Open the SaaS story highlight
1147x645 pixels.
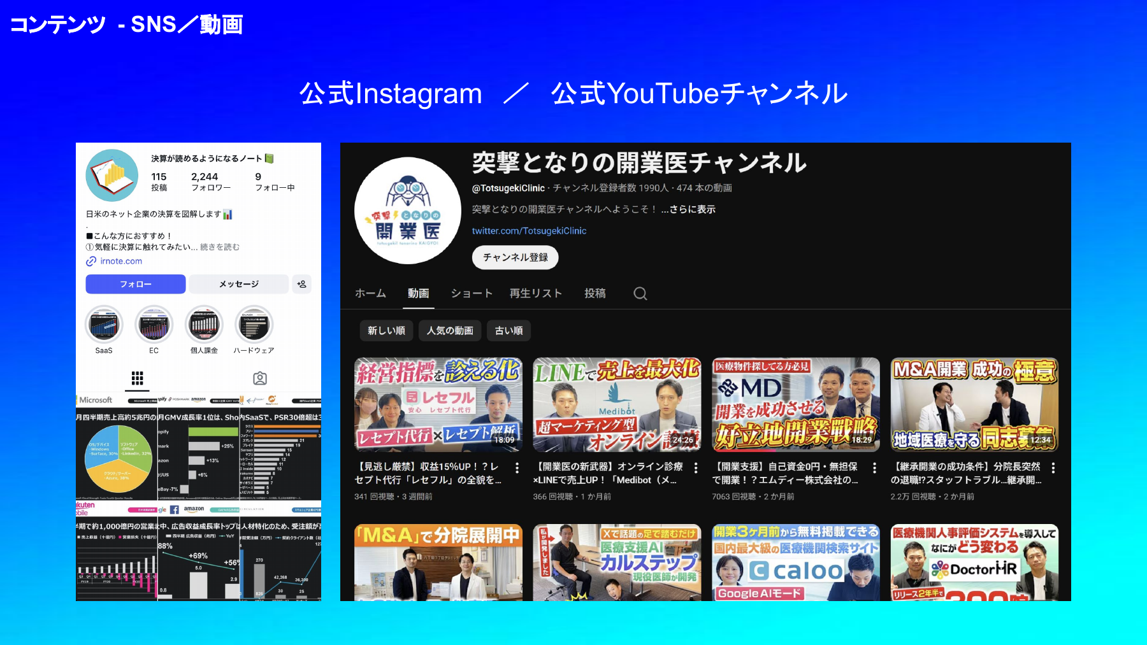click(104, 325)
